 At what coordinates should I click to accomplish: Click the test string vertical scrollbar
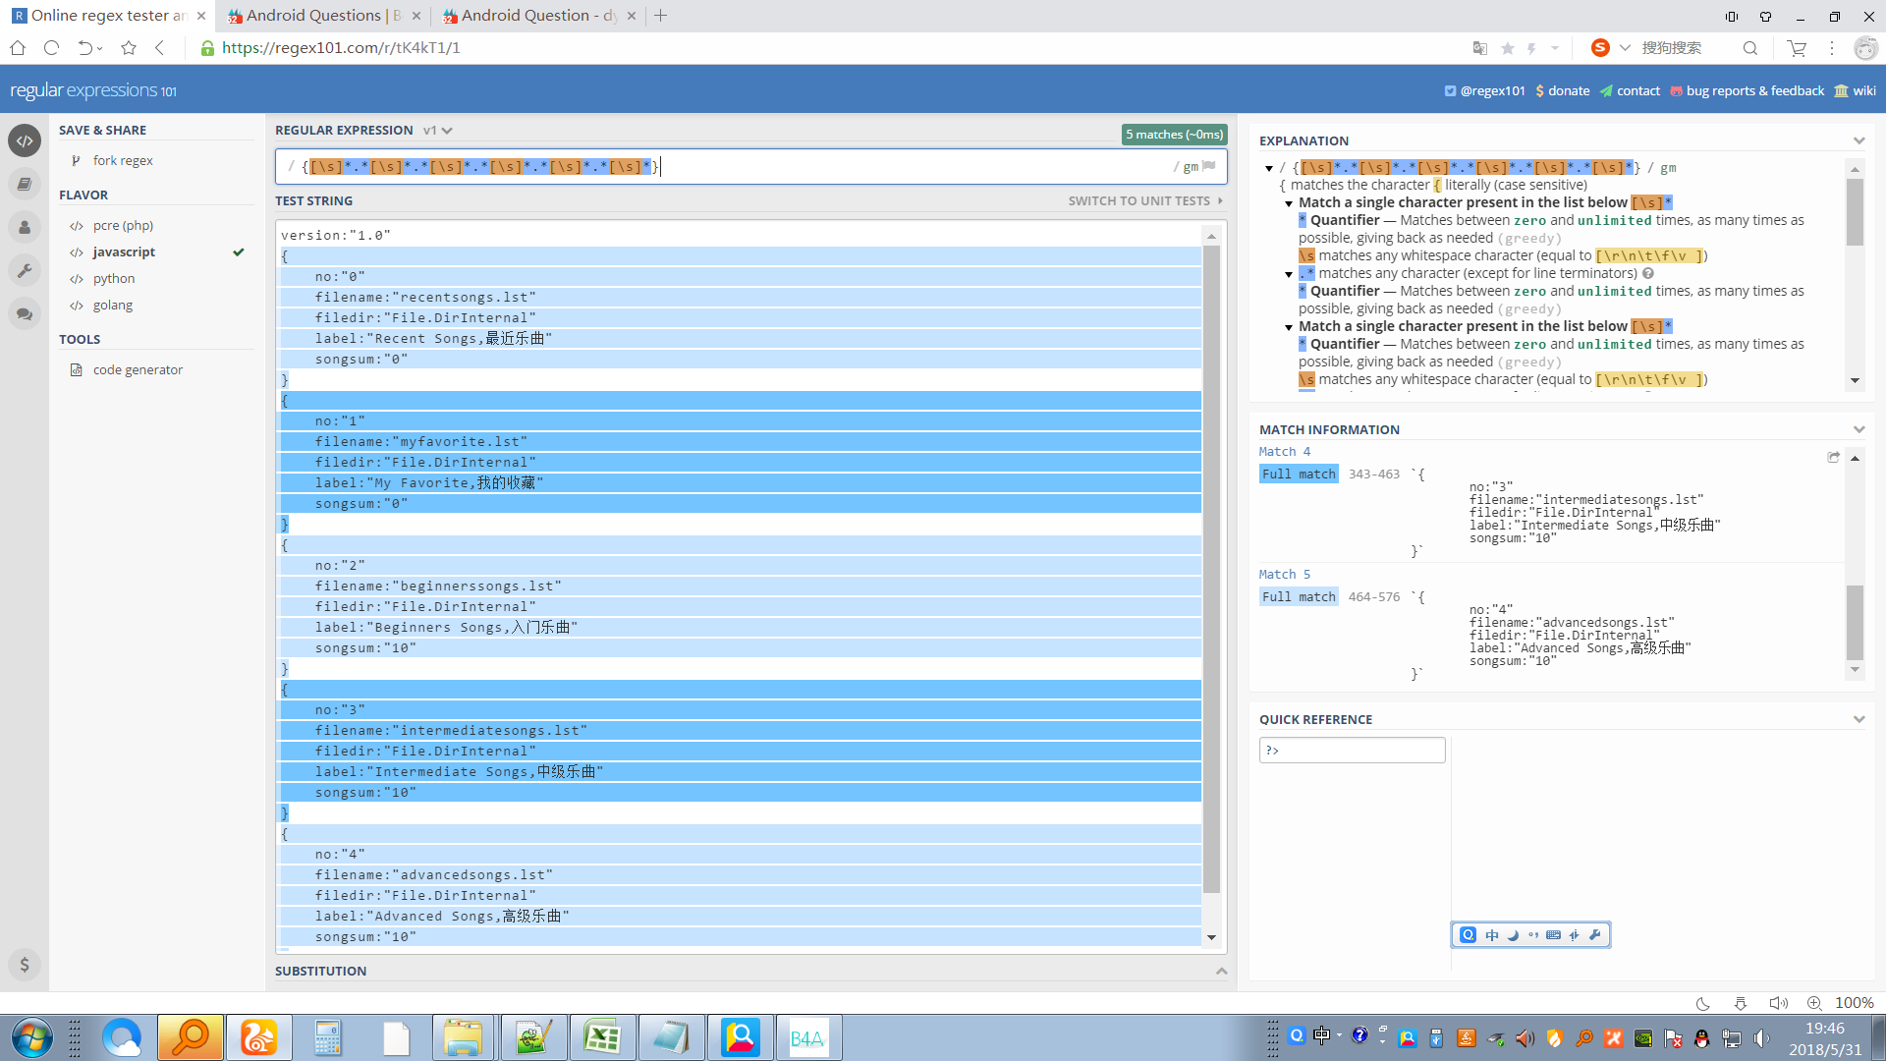tap(1211, 570)
